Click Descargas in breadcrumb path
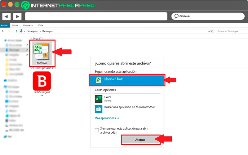 [x=47, y=31]
